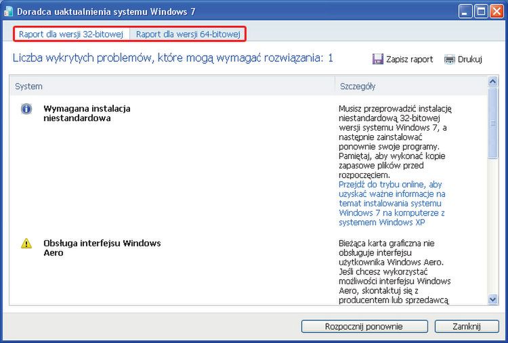The image size is (508, 343).
Task: Minimize the Doradca uaktualnienia window
Action: [x=465, y=12]
